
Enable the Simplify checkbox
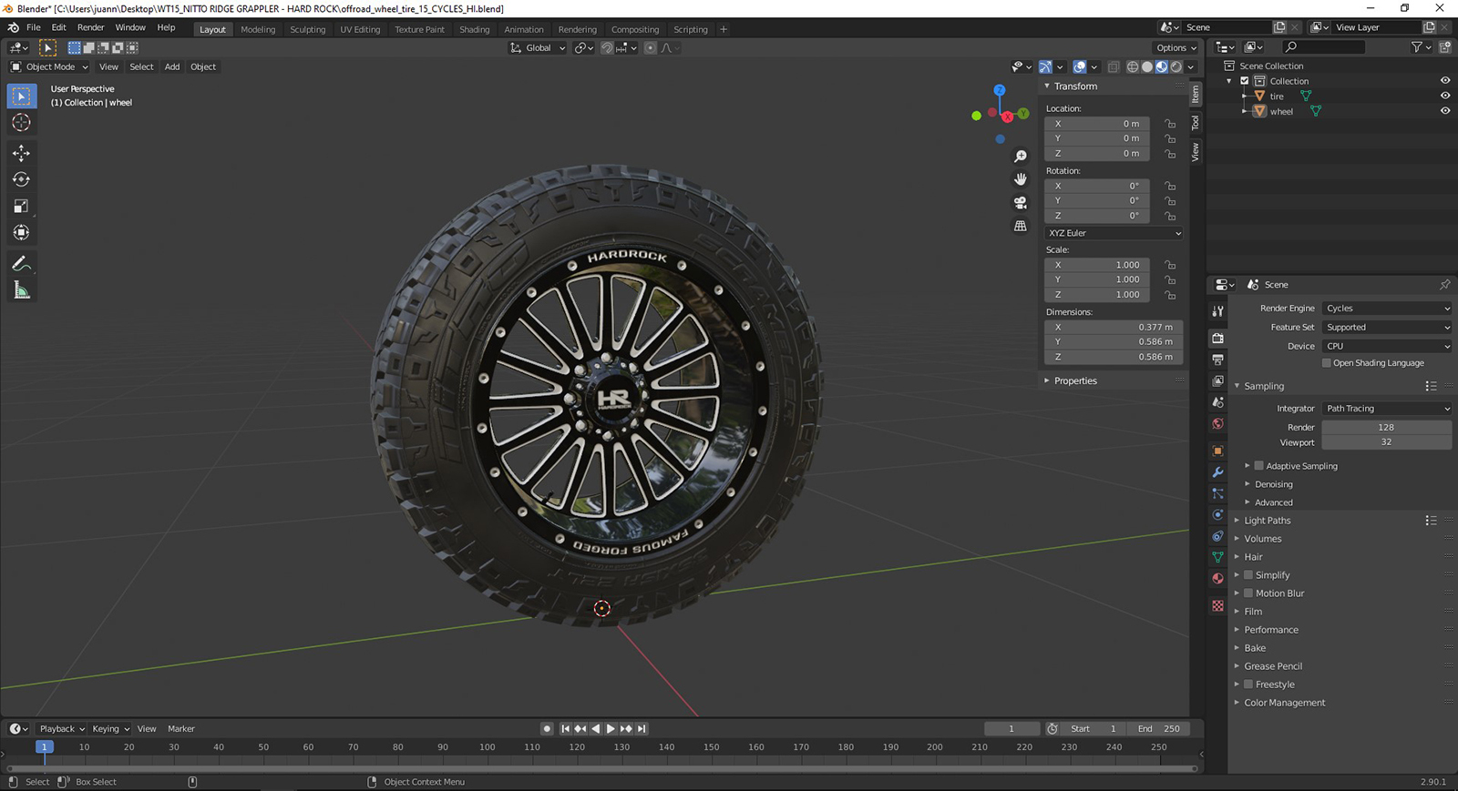pos(1248,575)
